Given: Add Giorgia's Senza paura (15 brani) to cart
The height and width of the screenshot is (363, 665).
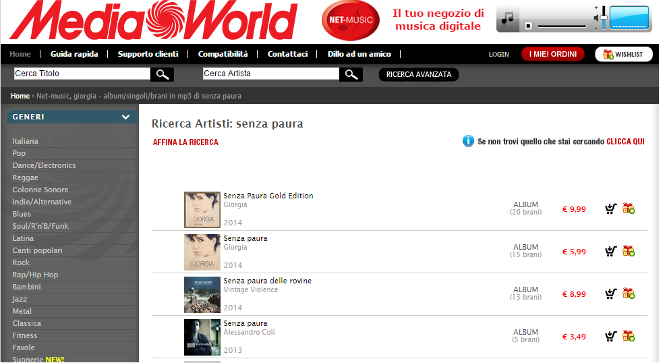Looking at the screenshot, I should pos(611,251).
